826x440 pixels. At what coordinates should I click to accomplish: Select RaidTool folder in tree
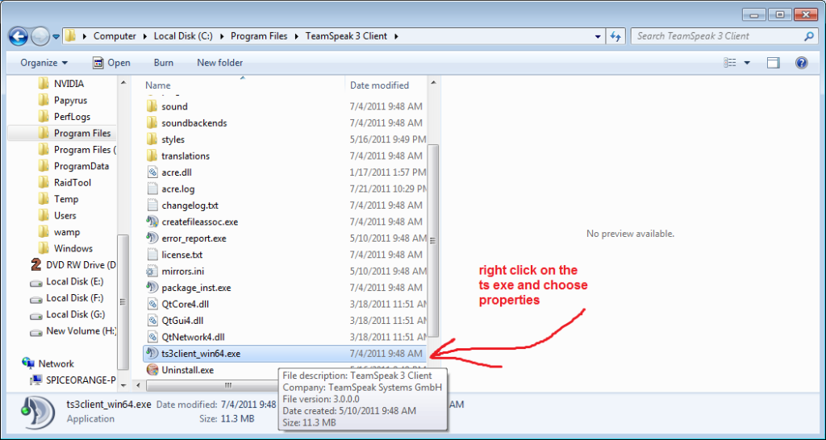[72, 183]
